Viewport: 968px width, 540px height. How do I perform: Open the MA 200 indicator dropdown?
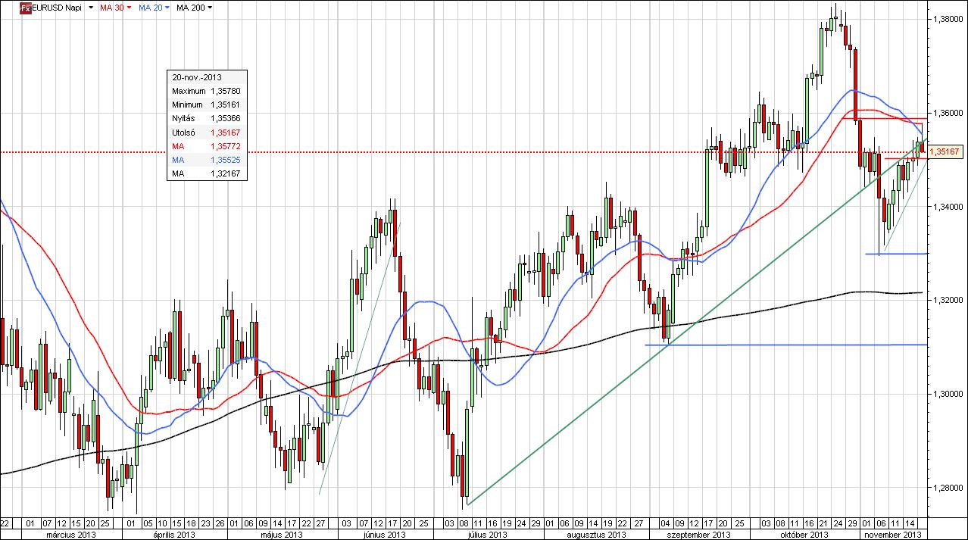(210, 8)
